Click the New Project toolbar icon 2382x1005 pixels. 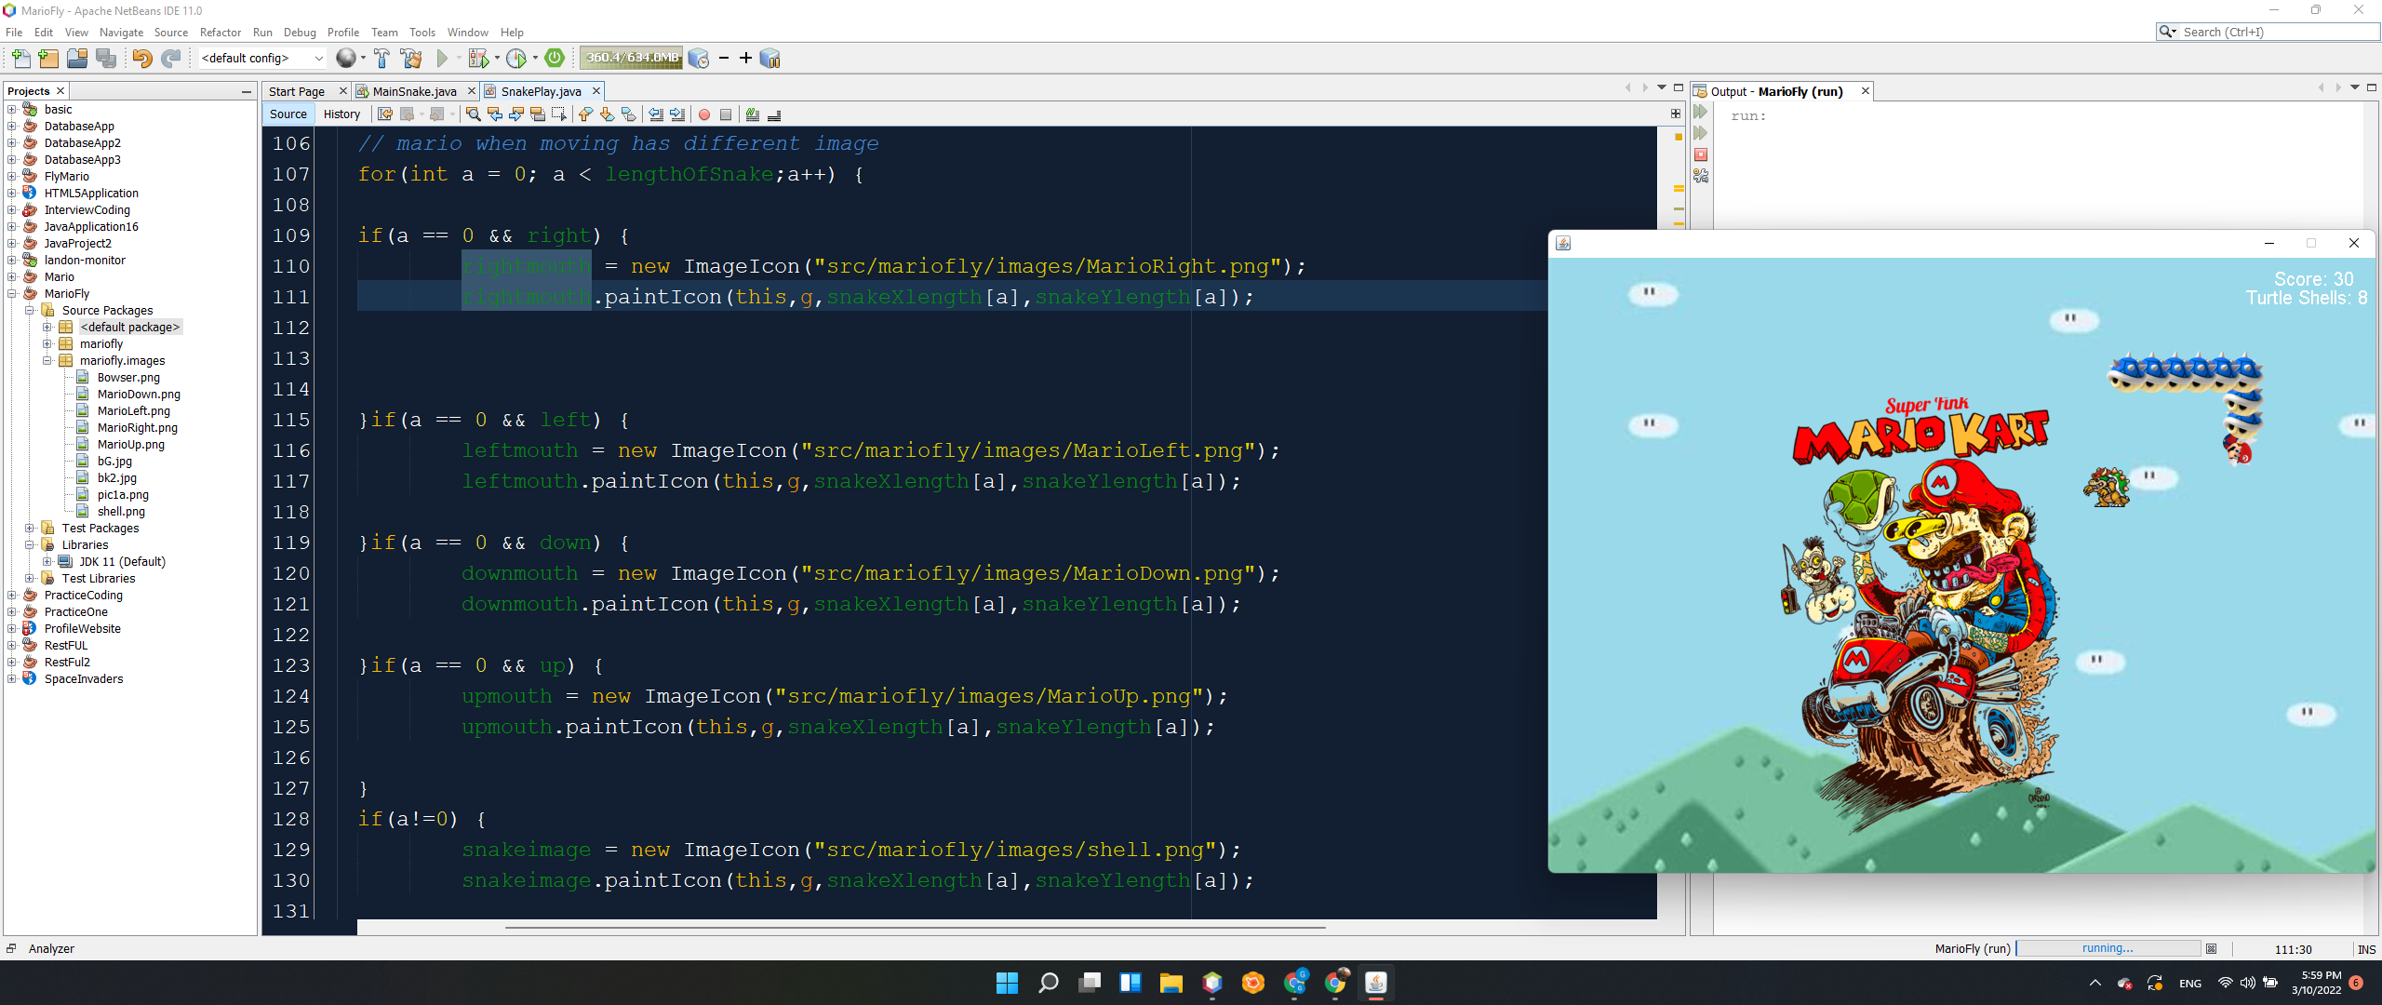[x=48, y=58]
